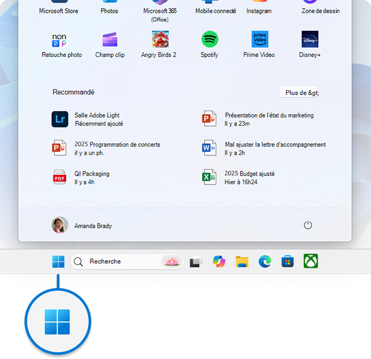The image size is (371, 359).
Task: Click the 'Il y a 4h' timestamp
Action: pos(84,182)
